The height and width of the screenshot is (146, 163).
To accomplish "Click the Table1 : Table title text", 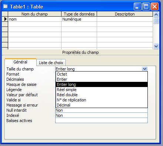I will [27, 7].
